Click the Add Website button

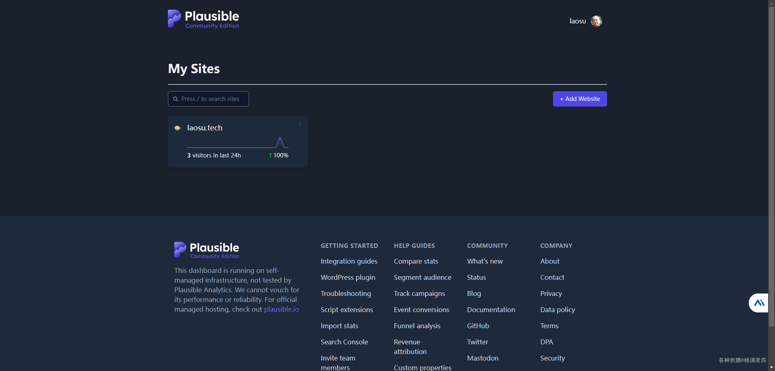pyautogui.click(x=580, y=99)
